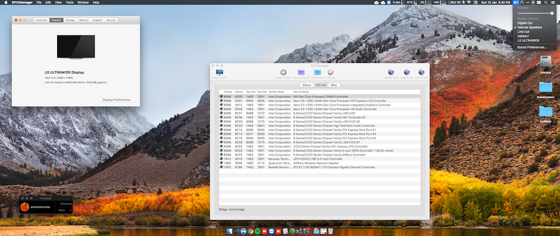Click the Update IDs globe icon
This screenshot has height=236, width=560.
(407, 72)
